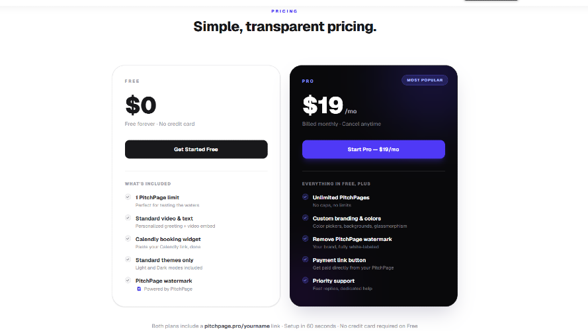Click the check icon next to Payment link button
This screenshot has width=588, height=331.
point(306,260)
